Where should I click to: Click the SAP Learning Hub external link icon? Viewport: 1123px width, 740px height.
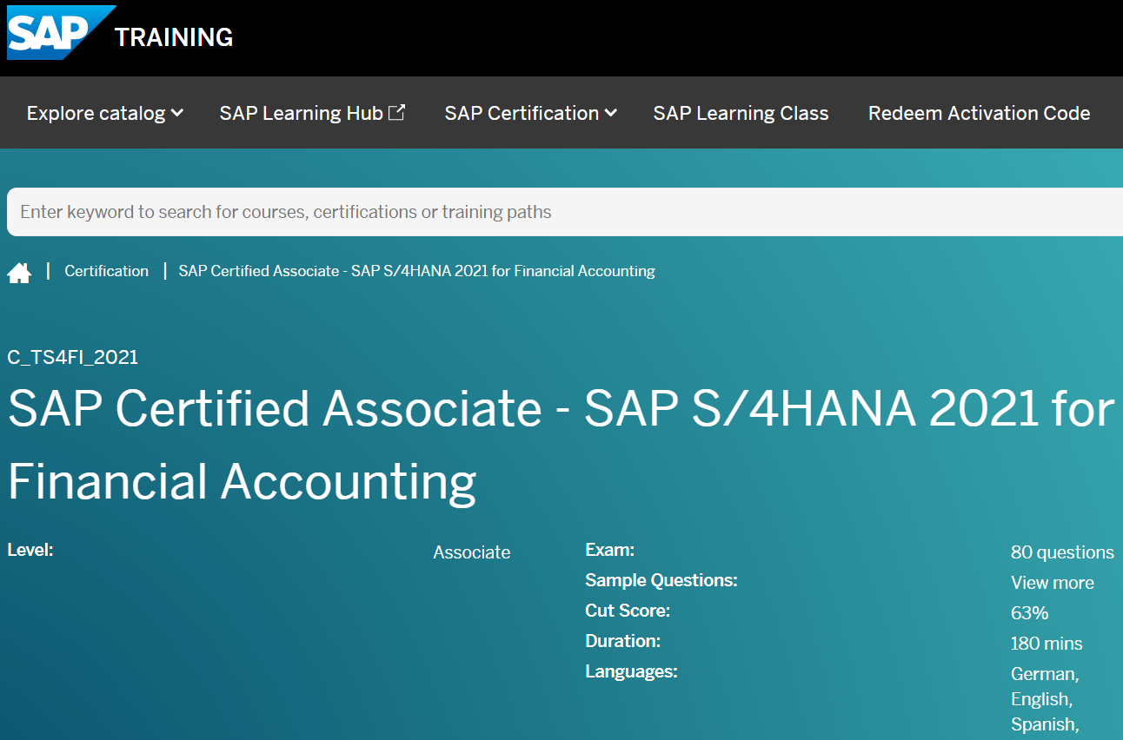coord(396,112)
